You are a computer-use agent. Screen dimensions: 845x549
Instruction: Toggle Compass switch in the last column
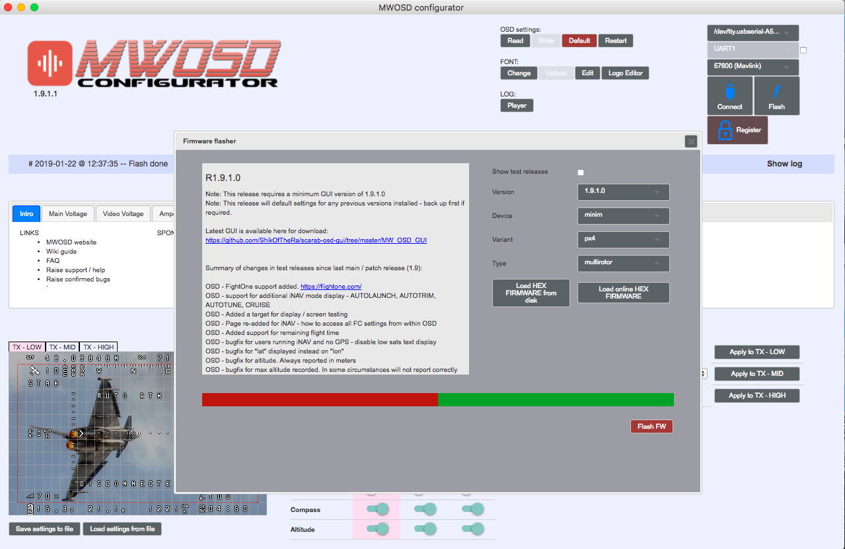coord(473,509)
